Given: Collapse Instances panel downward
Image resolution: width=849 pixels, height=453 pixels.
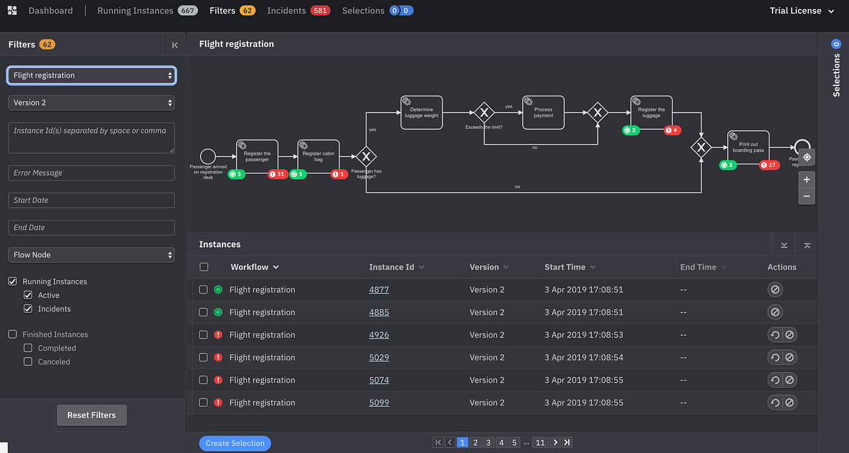Looking at the screenshot, I should (x=784, y=245).
